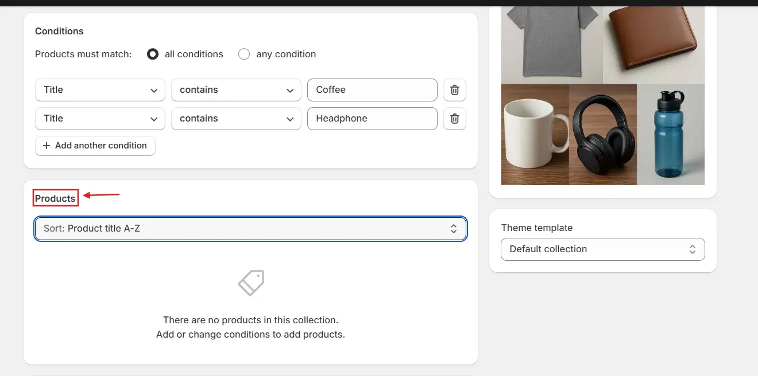758x376 pixels.
Task: Click the black headphones image
Action: pos(602,135)
